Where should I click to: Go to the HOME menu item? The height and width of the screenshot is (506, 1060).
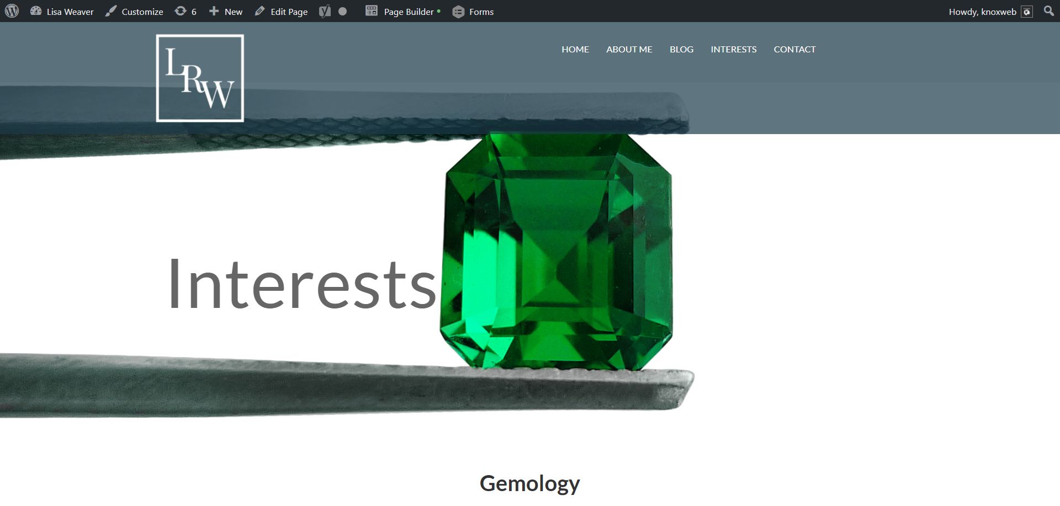pyautogui.click(x=575, y=49)
